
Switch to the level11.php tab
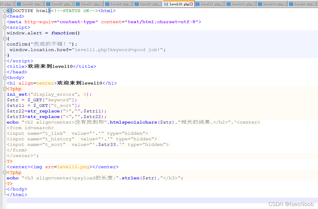[x=210, y=4]
